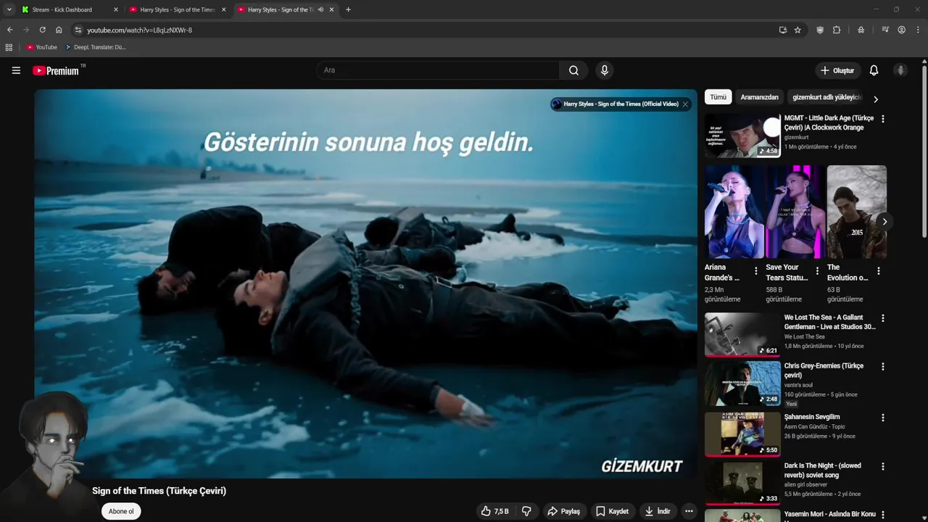Image resolution: width=928 pixels, height=522 pixels.
Task: Open the apps grid in bookmarks bar
Action: click(x=9, y=47)
